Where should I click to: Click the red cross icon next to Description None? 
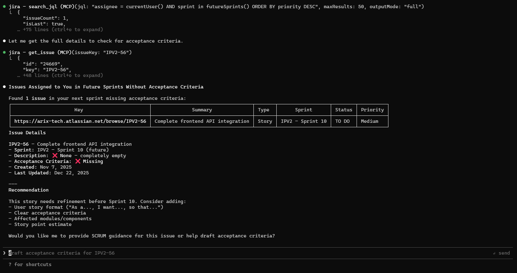click(55, 155)
